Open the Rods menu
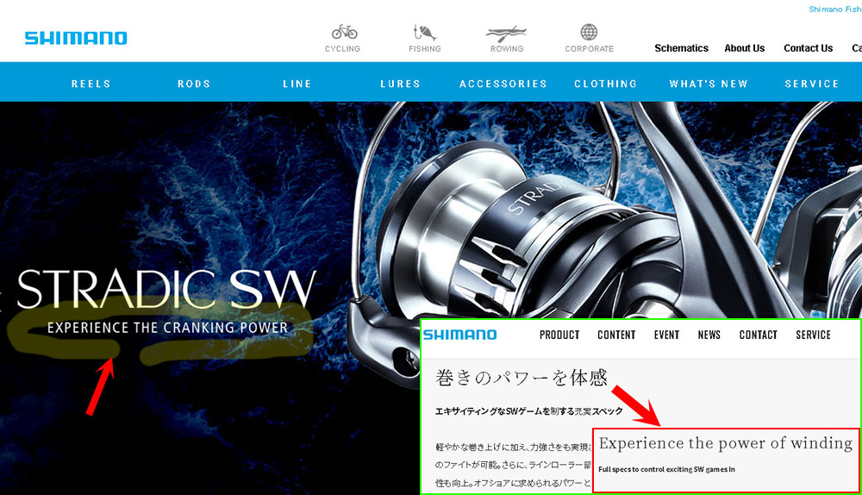Viewport: 862px width, 495px height. (194, 84)
